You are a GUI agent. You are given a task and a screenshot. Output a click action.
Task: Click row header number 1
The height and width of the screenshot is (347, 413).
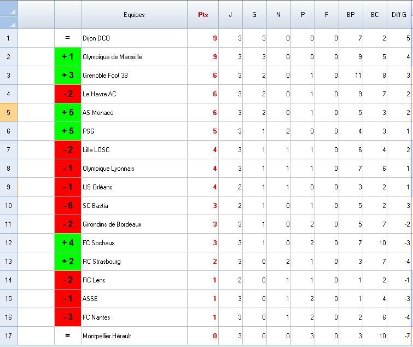tap(9, 38)
